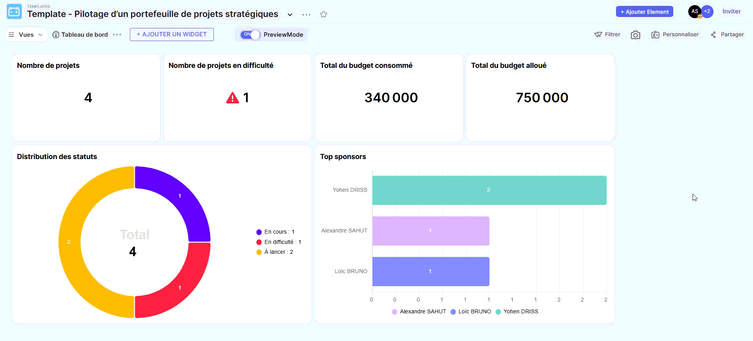Click the teal Yohen DRISS bar

pos(489,190)
